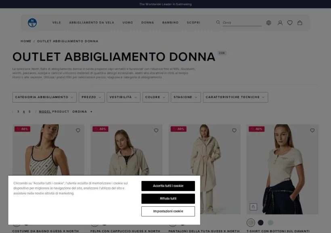Select the navy T-shirt color swatch
Screen dimensions: 331x233
(x=260, y=223)
